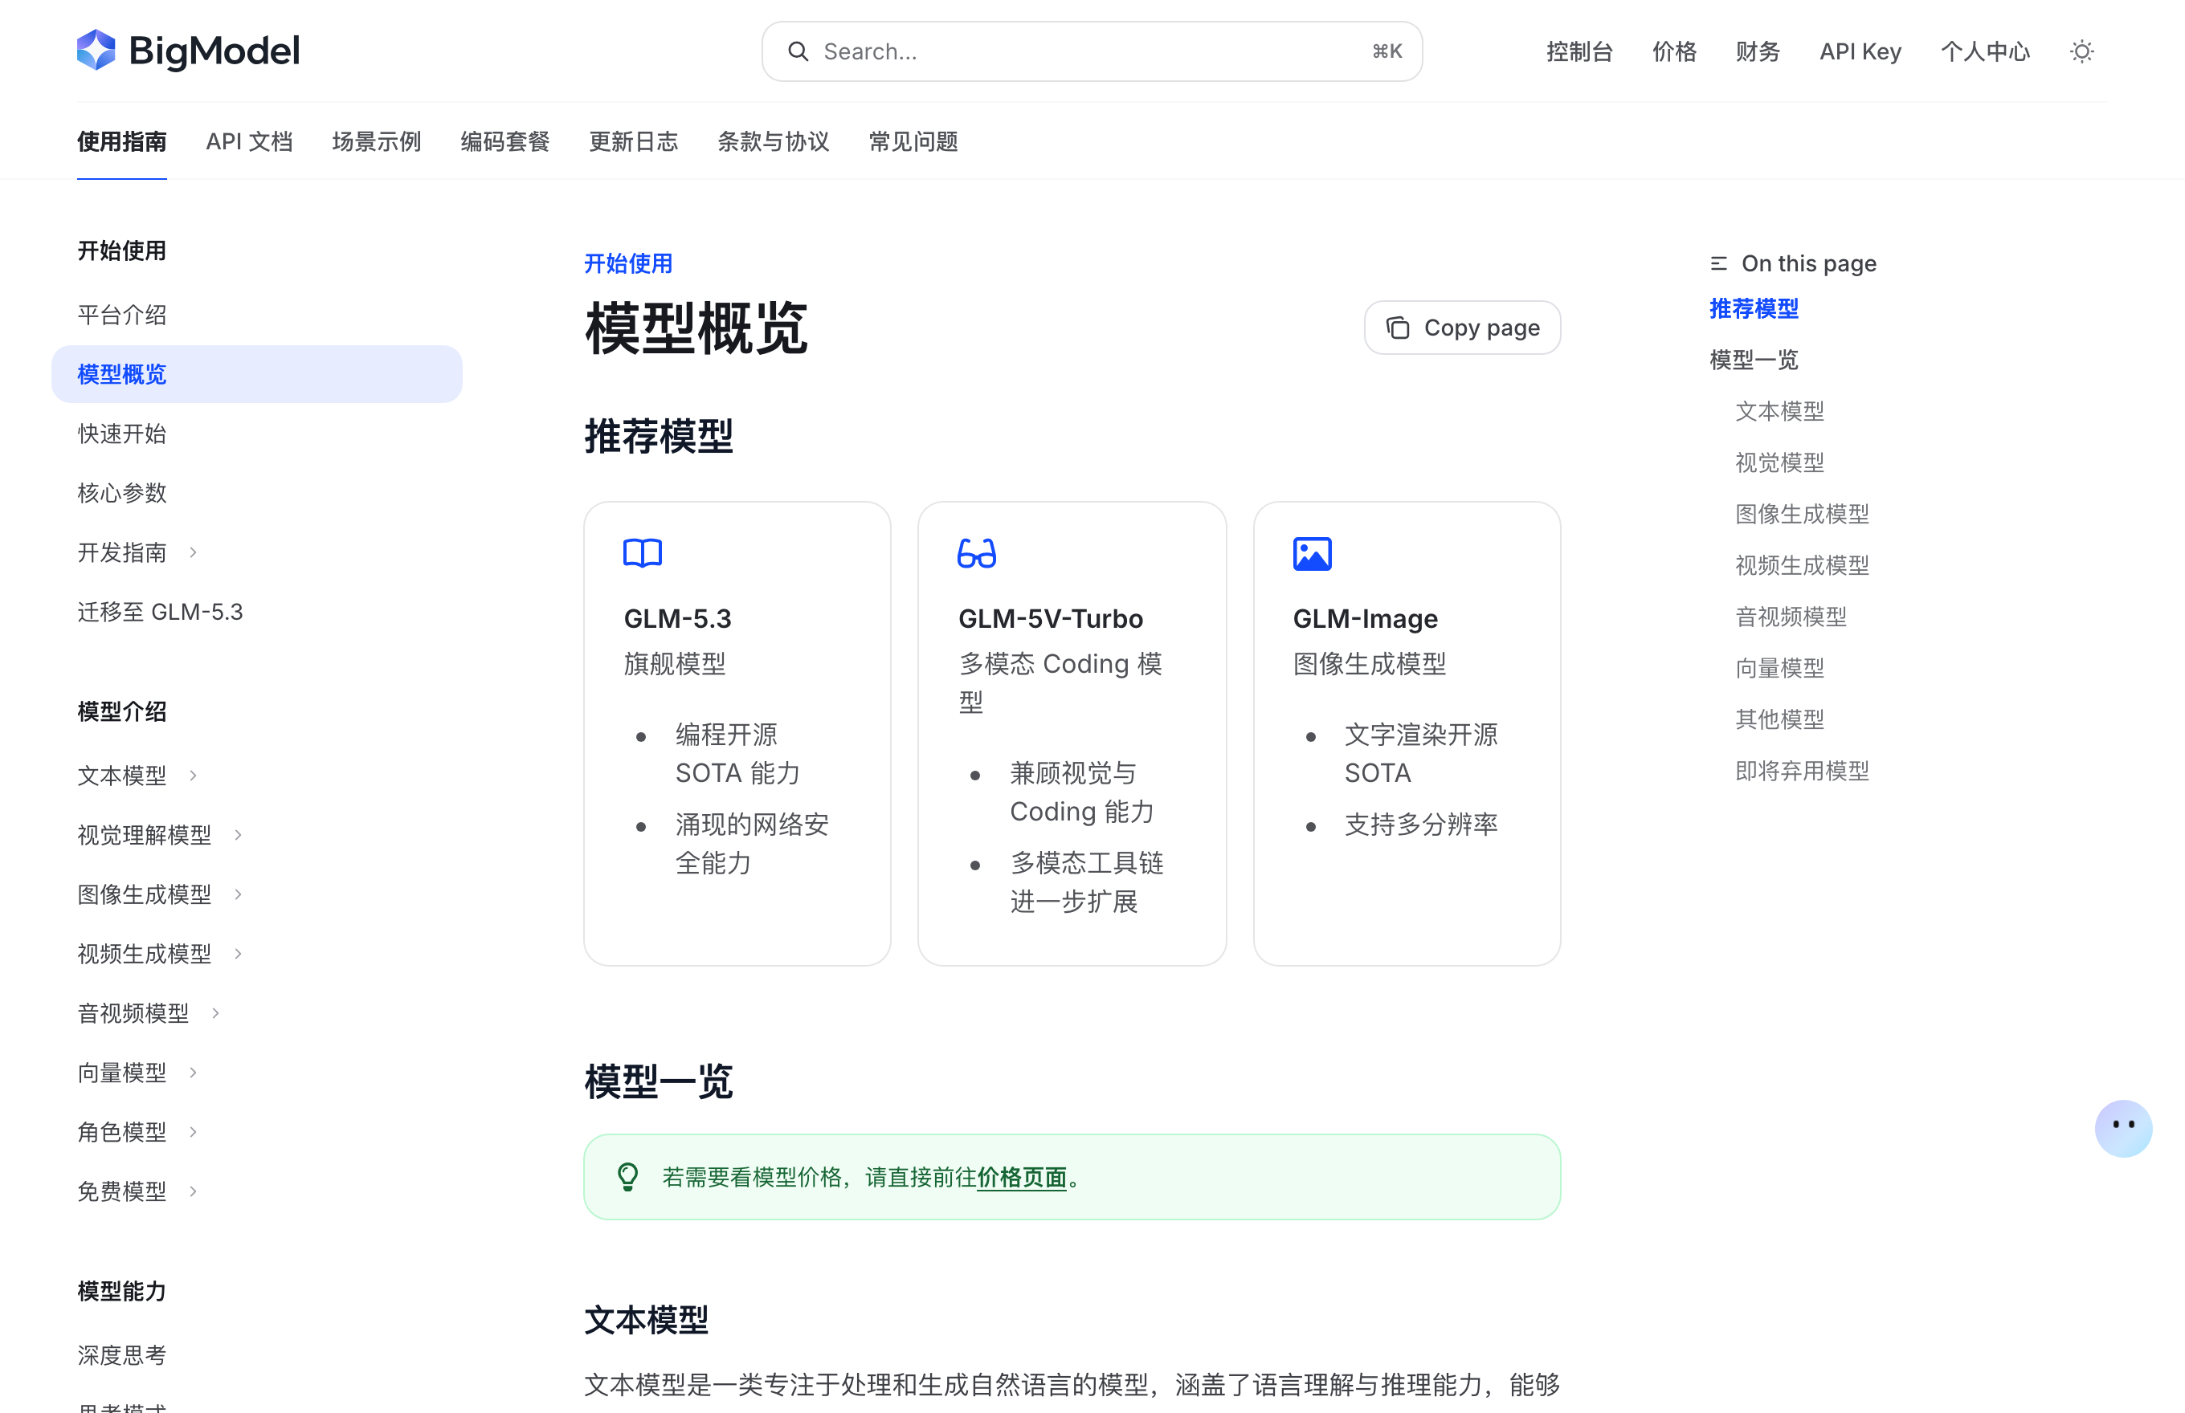2185x1413 pixels.
Task: Jump to 向量模型 in page outline
Action: coord(1779,668)
